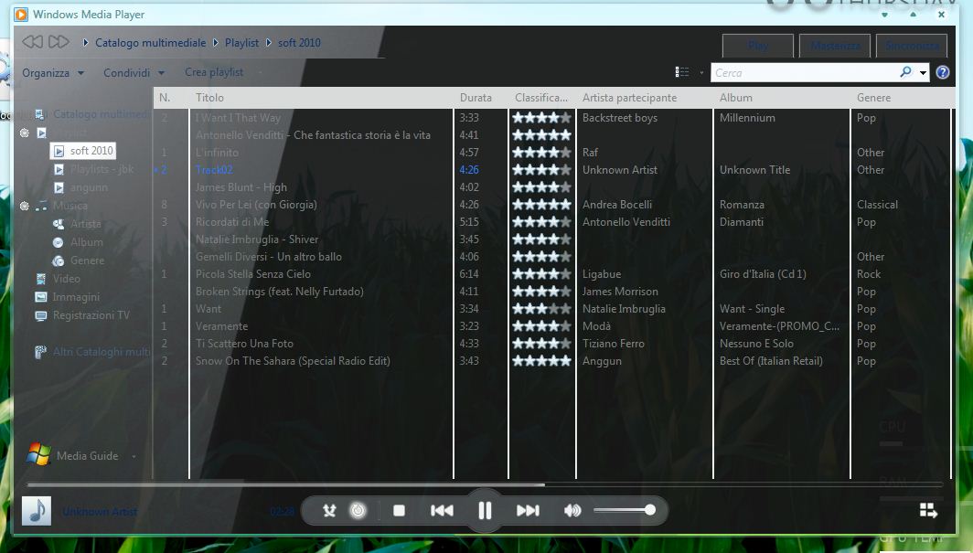
Task: Browse by Album in the sidebar
Action: [86, 242]
